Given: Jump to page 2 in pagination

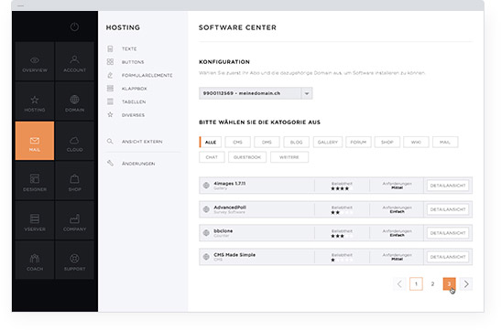Looking at the screenshot, I should pos(432,283).
